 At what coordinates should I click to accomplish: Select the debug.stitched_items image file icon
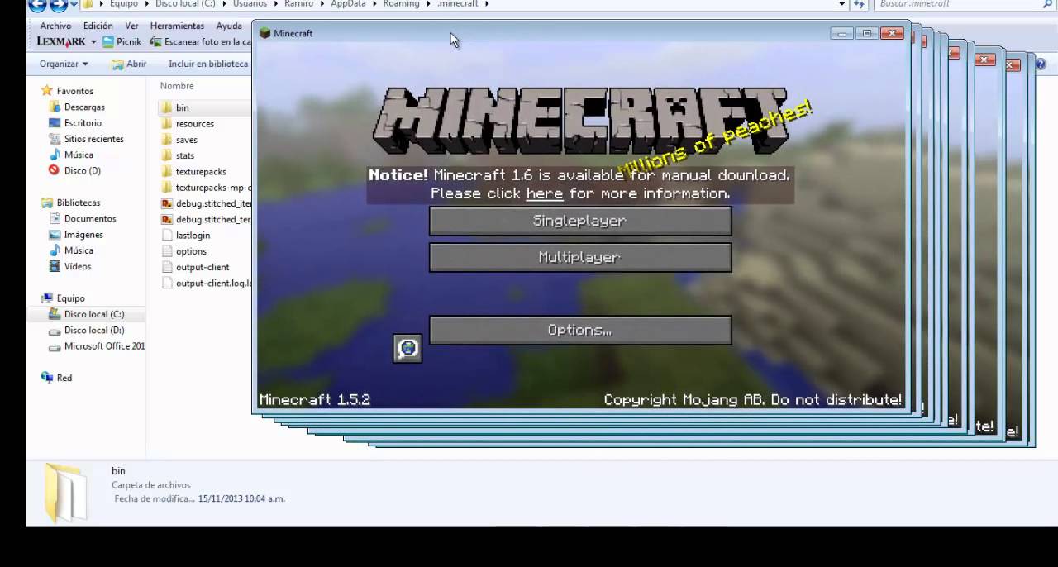166,203
